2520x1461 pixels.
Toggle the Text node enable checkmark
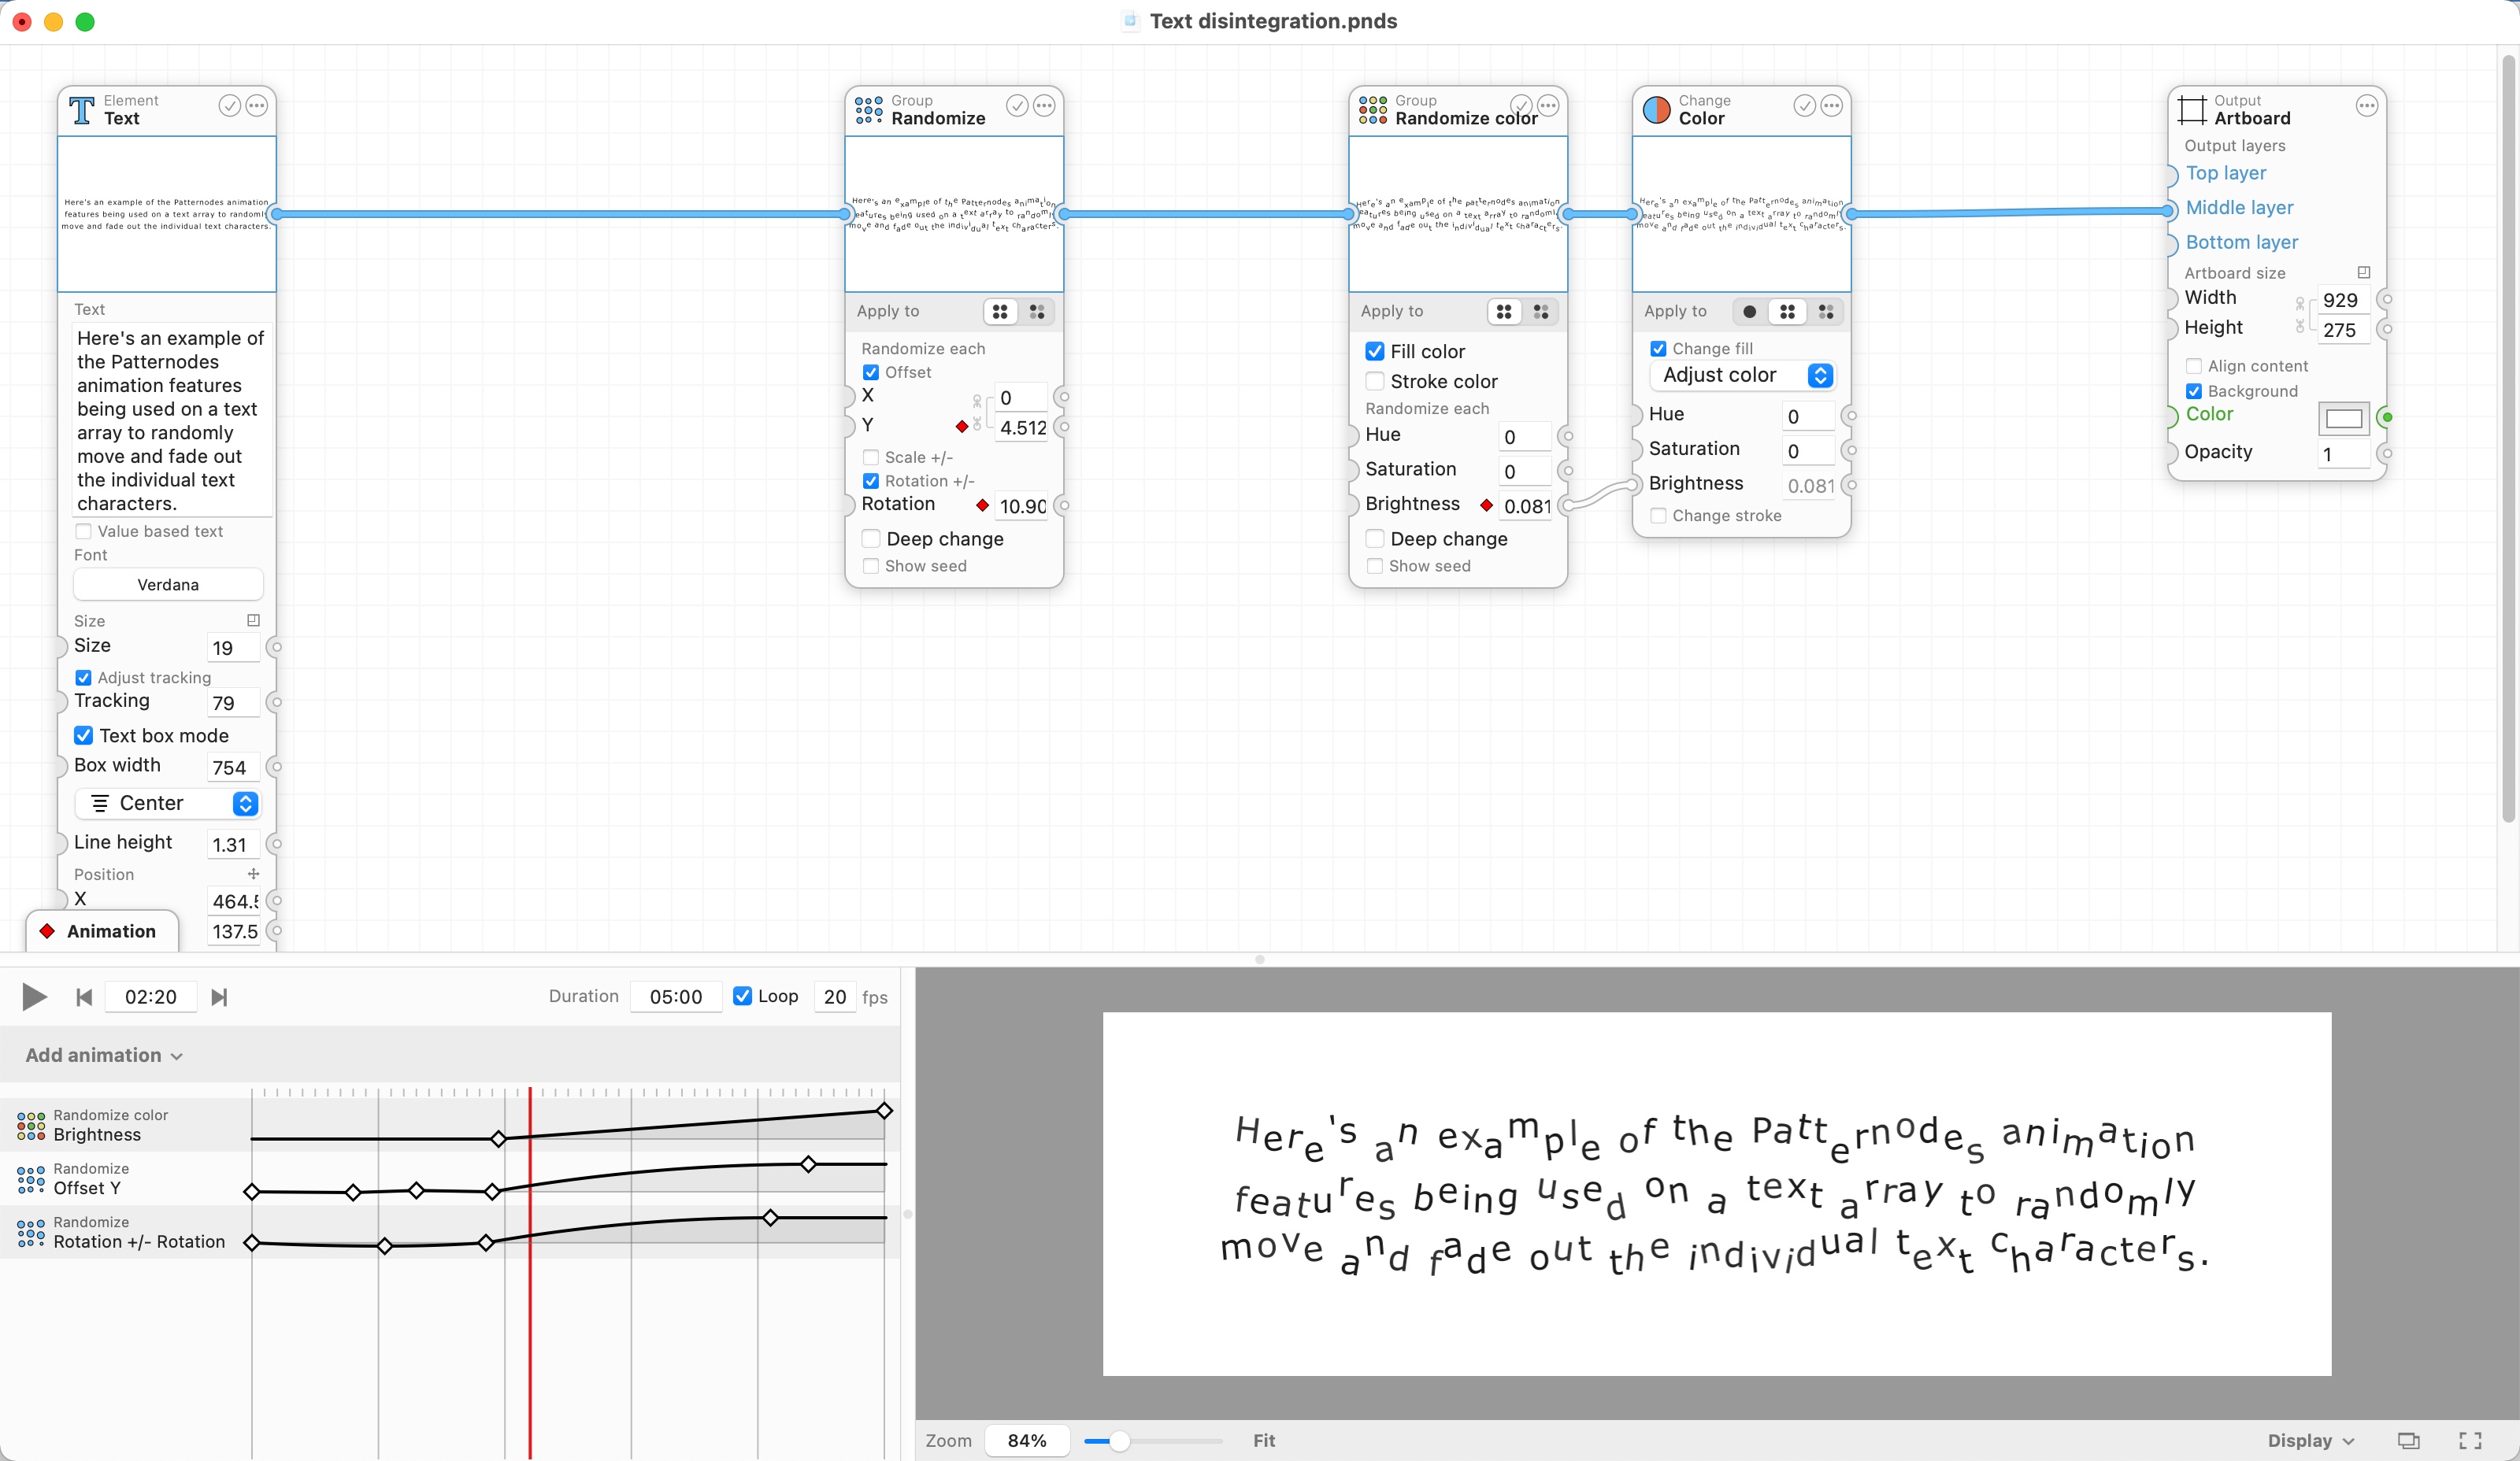pos(230,106)
